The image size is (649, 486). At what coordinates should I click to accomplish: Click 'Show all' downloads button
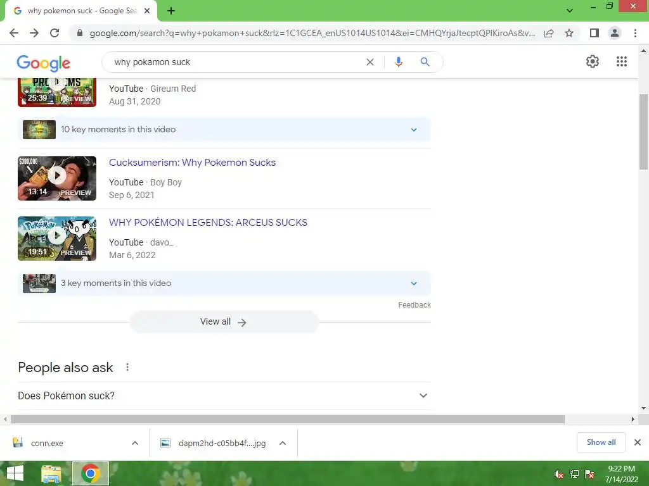coord(601,442)
